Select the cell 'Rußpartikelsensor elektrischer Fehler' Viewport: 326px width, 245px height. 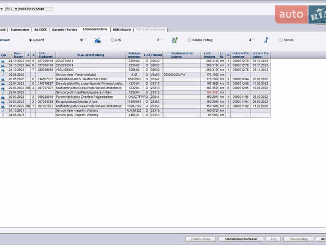(x=91, y=79)
